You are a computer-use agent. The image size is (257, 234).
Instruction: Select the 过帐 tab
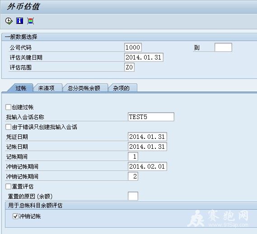[21, 88]
